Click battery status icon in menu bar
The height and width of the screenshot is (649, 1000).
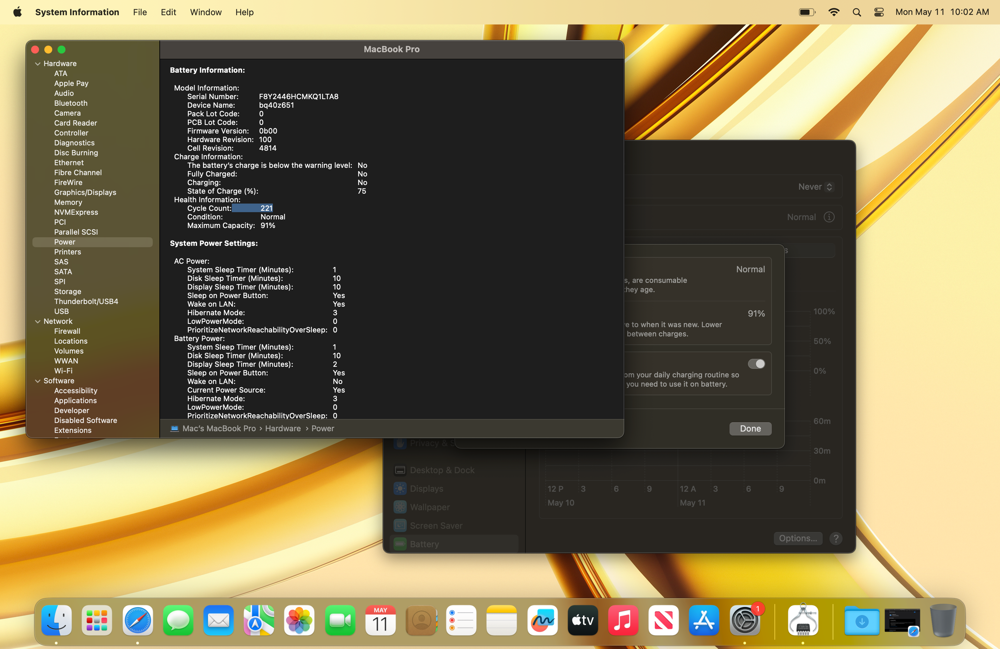tap(807, 12)
